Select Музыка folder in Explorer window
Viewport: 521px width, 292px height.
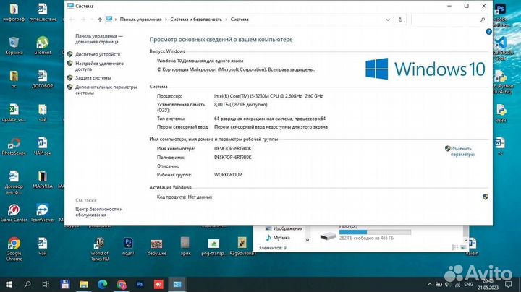tap(278, 238)
